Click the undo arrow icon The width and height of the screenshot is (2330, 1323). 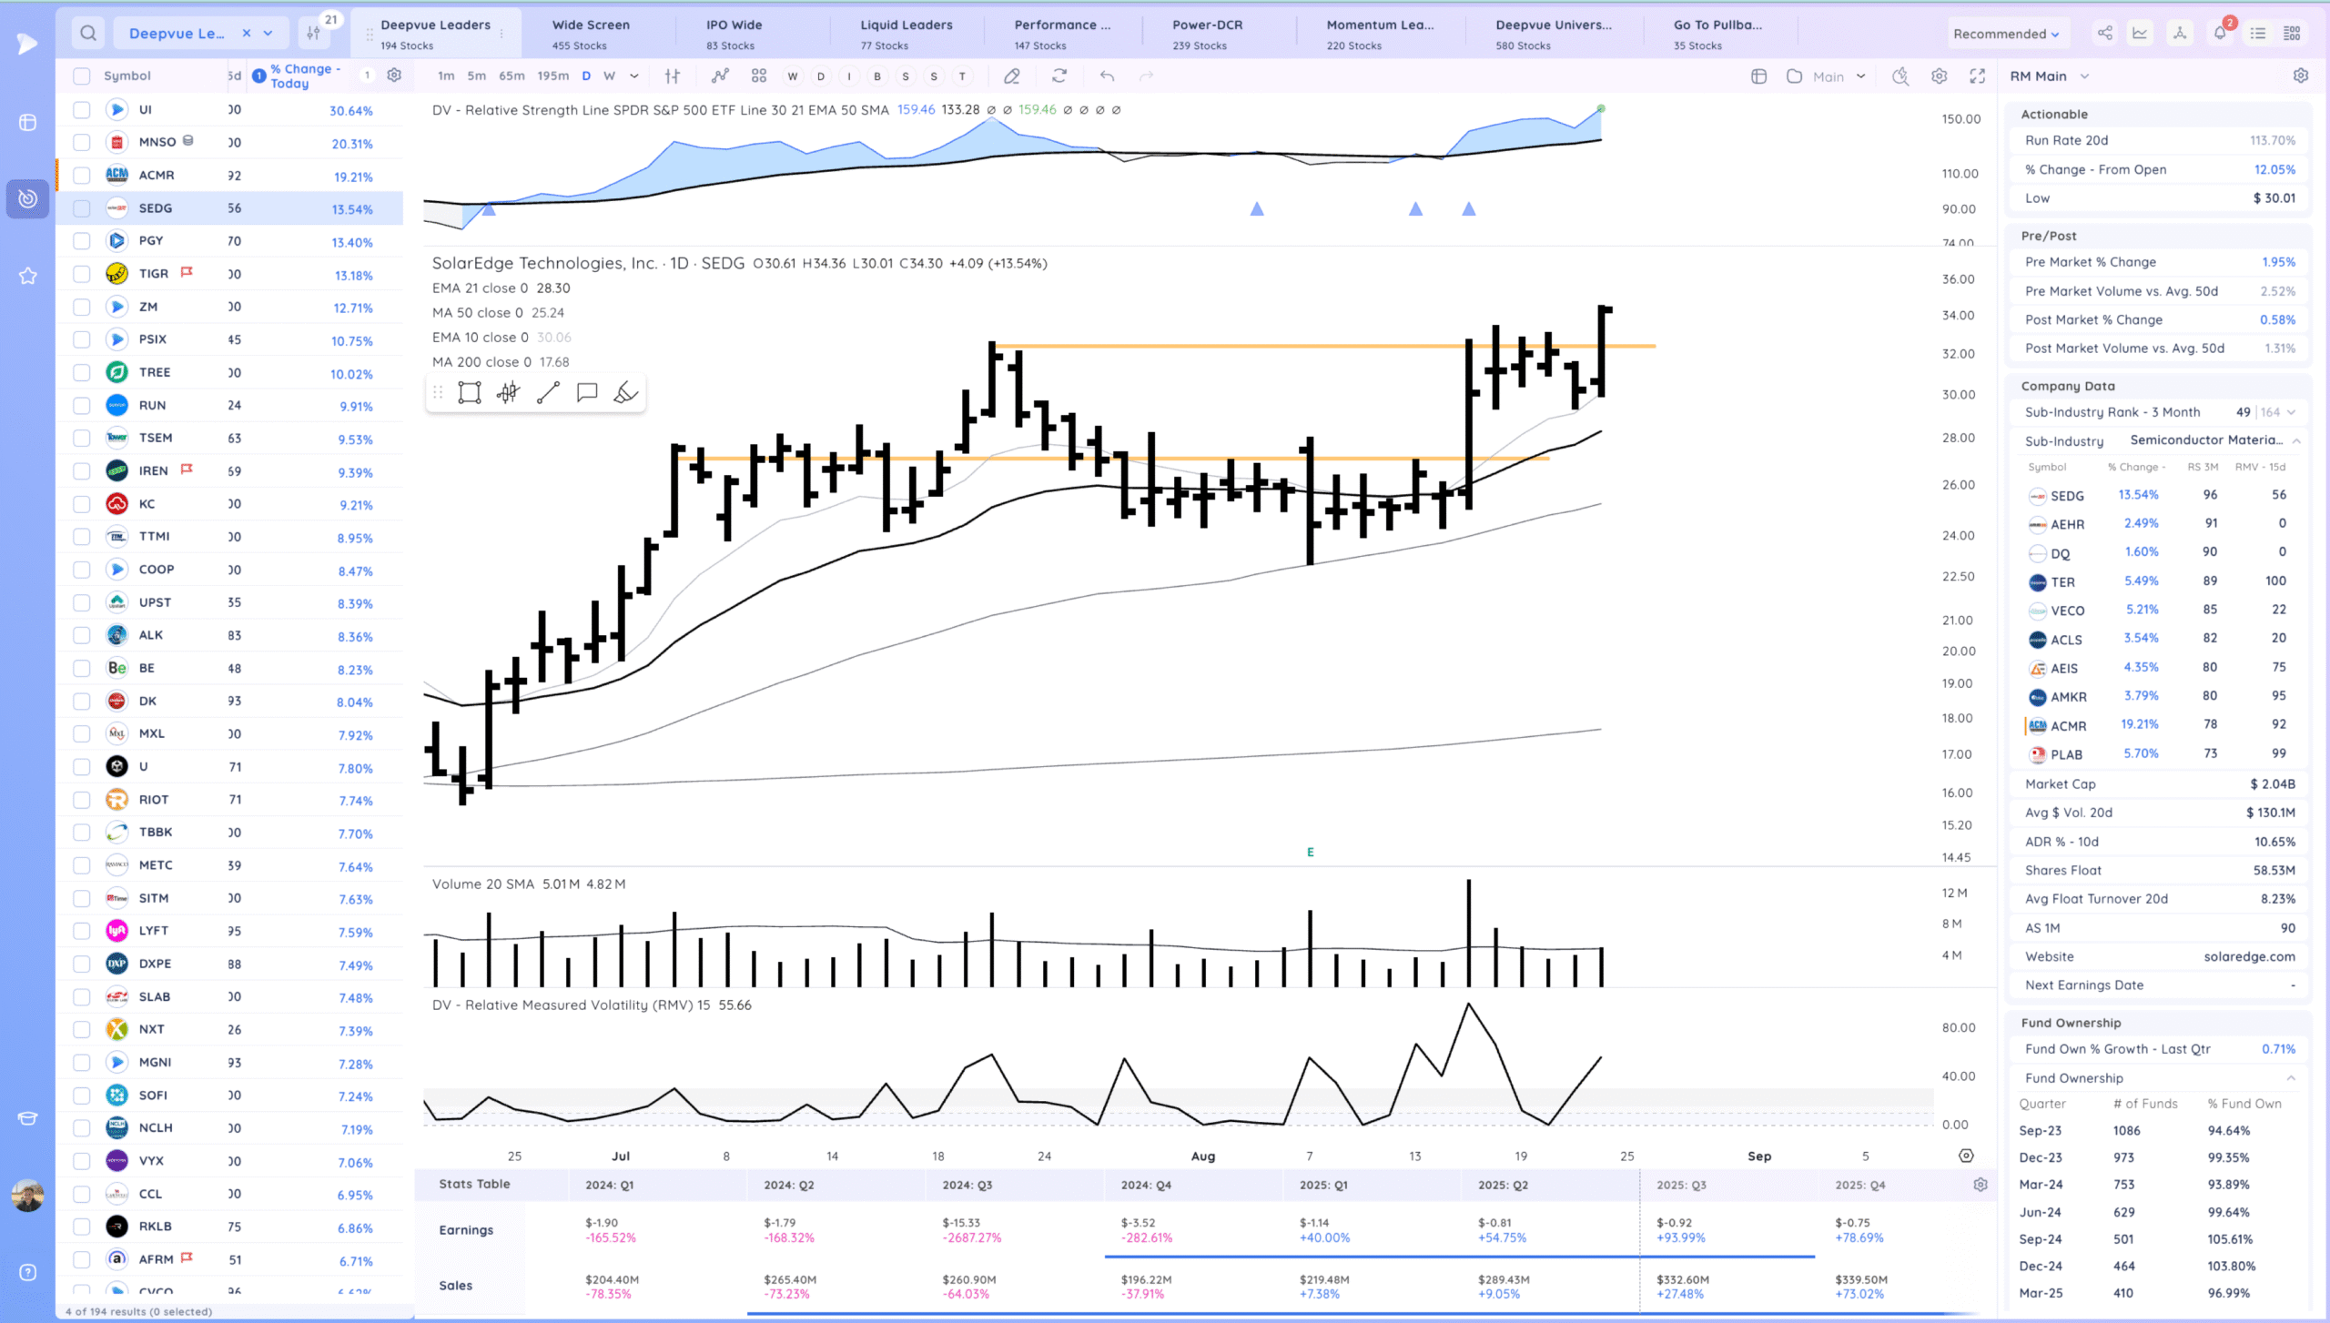coord(1107,76)
